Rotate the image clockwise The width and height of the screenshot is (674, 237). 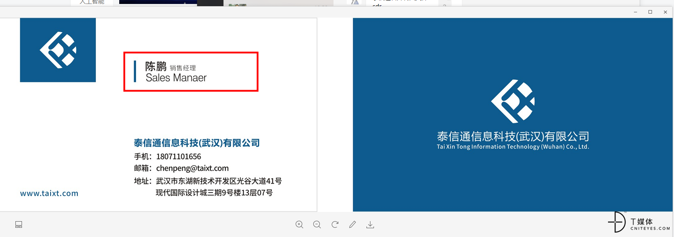click(x=335, y=225)
